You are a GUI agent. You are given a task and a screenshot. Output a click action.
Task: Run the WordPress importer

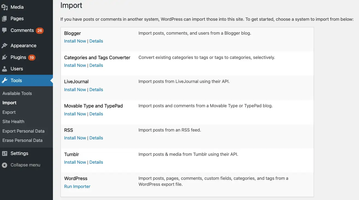pos(77,187)
